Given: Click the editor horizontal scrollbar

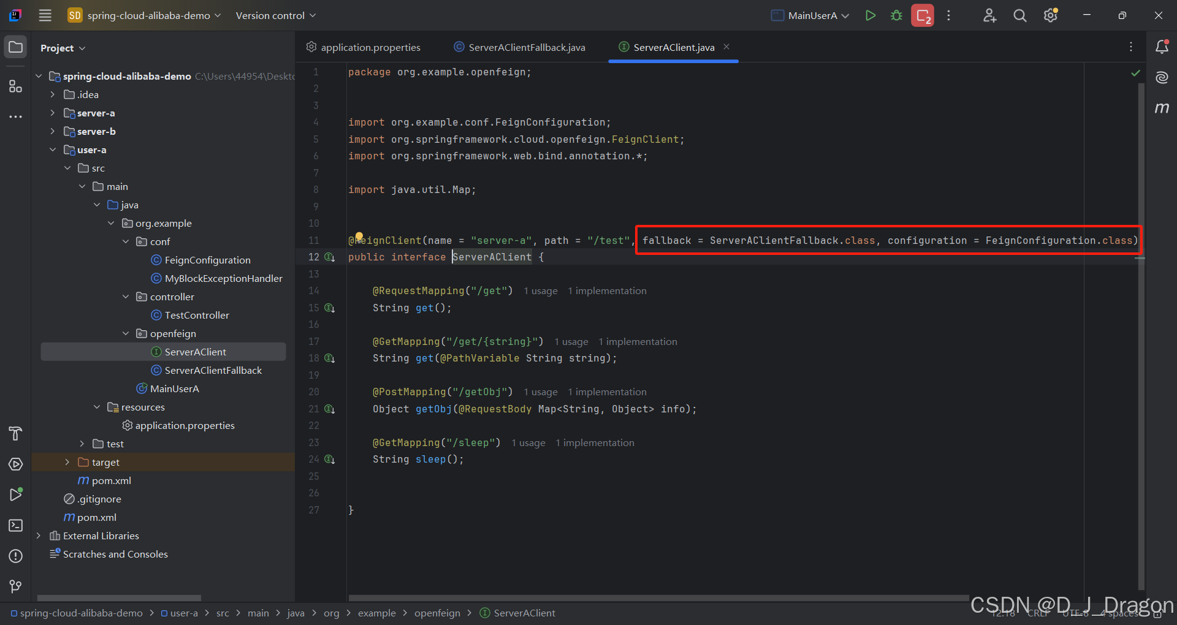Looking at the screenshot, I should click(x=659, y=598).
